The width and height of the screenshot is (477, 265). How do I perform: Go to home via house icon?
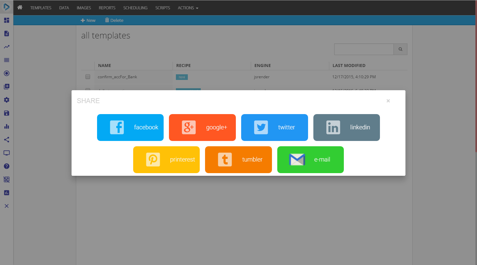(x=20, y=7)
